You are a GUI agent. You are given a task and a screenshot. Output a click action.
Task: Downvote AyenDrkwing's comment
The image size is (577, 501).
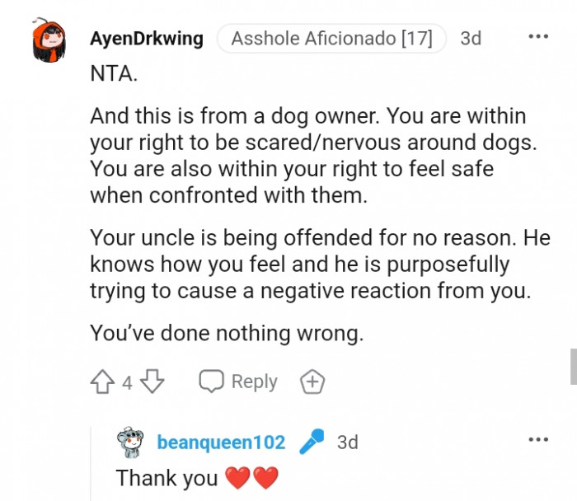tap(152, 382)
